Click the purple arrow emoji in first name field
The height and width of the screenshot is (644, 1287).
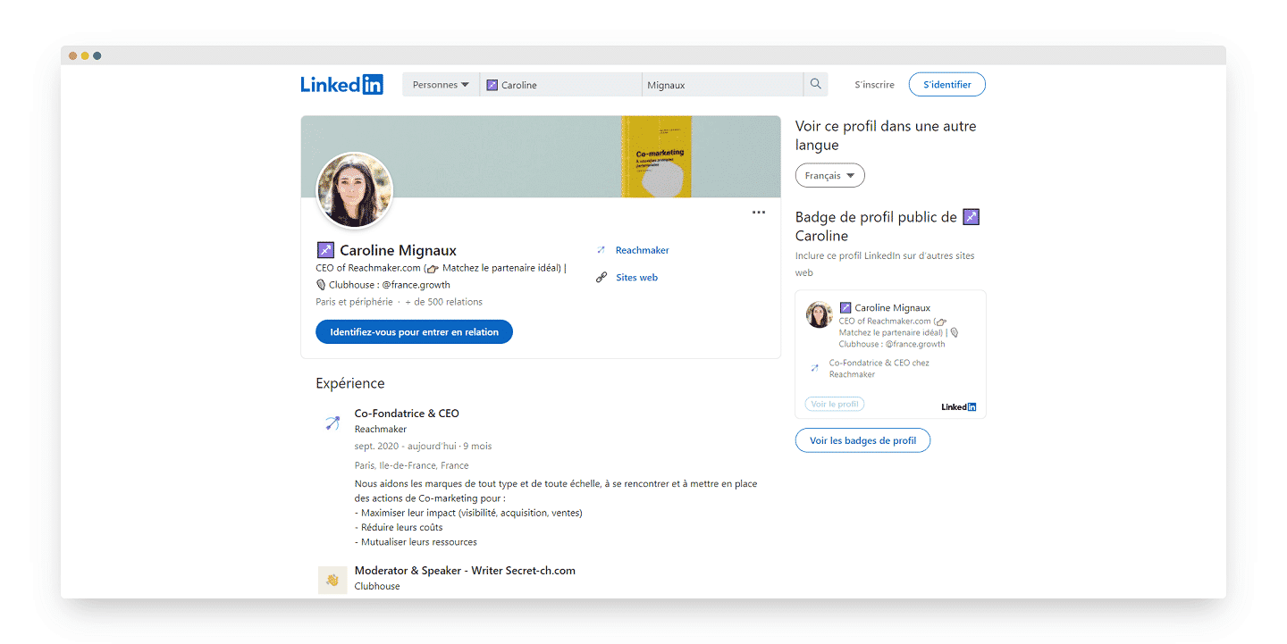click(x=492, y=85)
